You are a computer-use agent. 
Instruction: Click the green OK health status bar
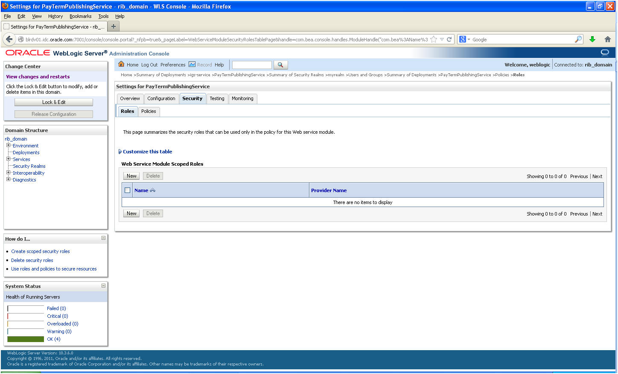(26, 339)
